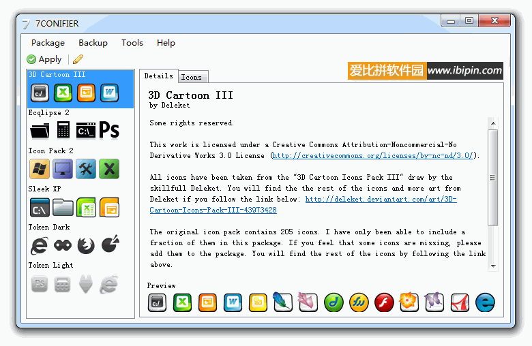Click Preview orange PowerPoint icon
Image resolution: width=532 pixels, height=346 pixels.
tap(207, 302)
